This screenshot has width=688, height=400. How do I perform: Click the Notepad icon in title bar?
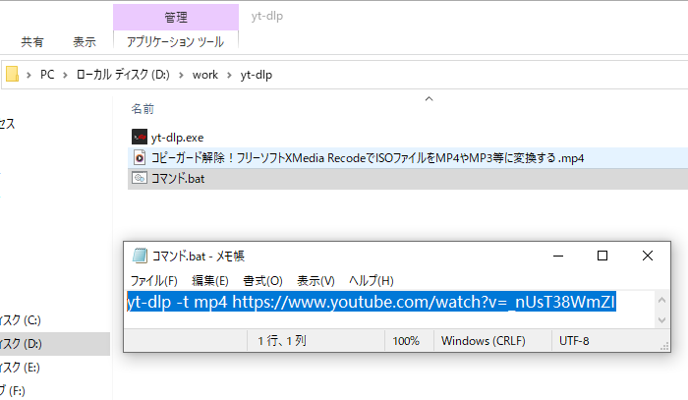pyautogui.click(x=140, y=256)
